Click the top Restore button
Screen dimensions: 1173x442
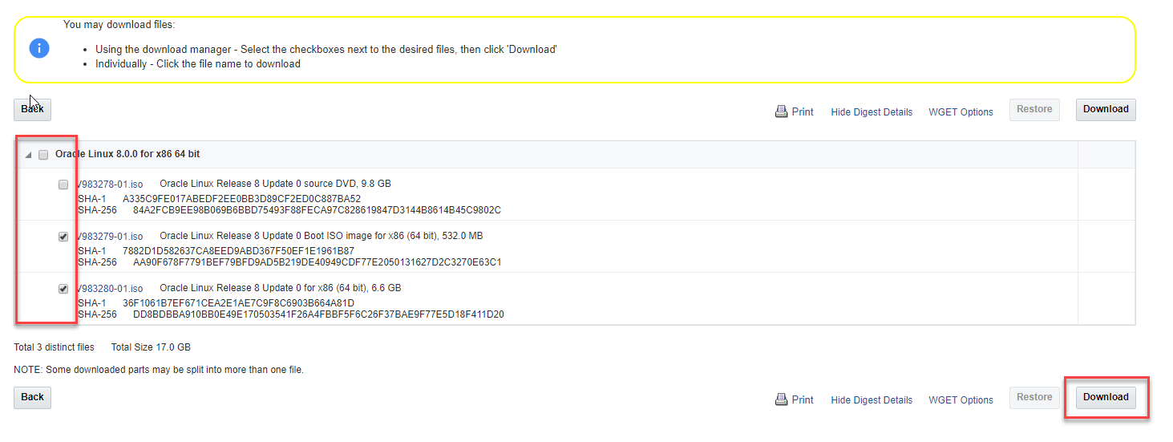click(1034, 109)
